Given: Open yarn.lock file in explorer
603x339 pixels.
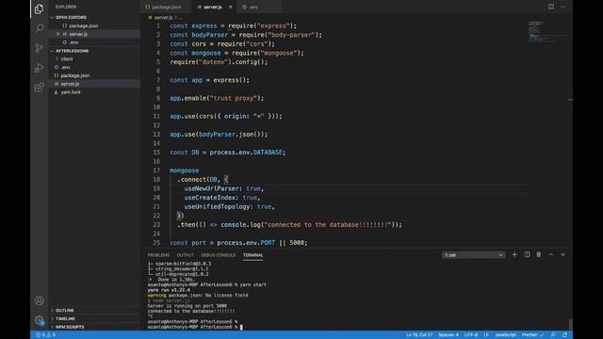Looking at the screenshot, I should [x=71, y=92].
